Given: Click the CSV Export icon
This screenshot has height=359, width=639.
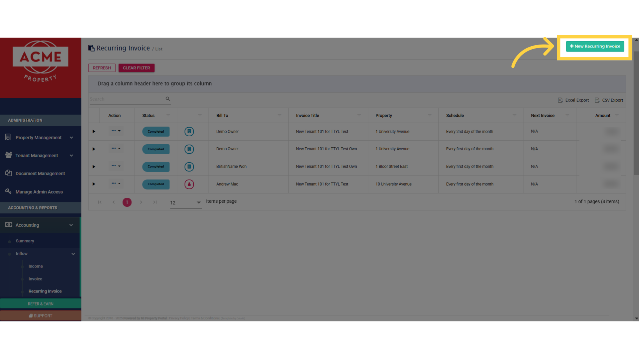Looking at the screenshot, I should (597, 100).
